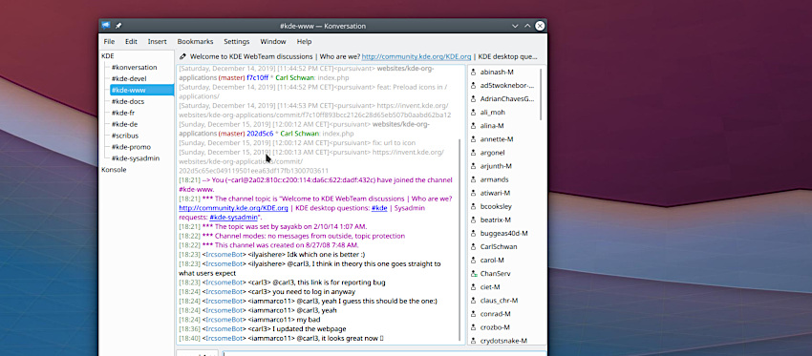Viewport: 812px width, 356px height.
Task: Switch to the #kde-de channel
Action: 124,124
